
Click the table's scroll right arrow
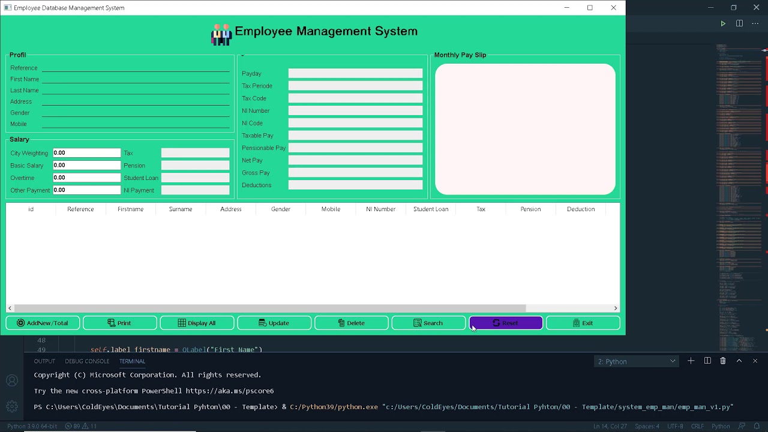(x=616, y=308)
